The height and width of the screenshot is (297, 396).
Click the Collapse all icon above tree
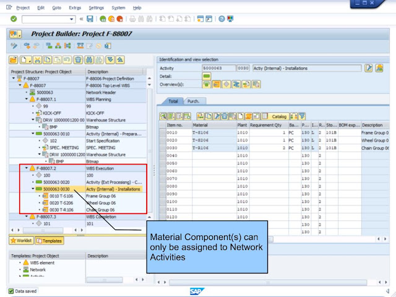click(x=120, y=60)
